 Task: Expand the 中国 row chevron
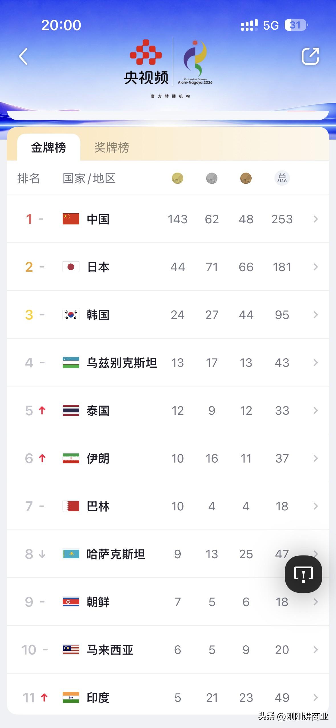pos(315,219)
